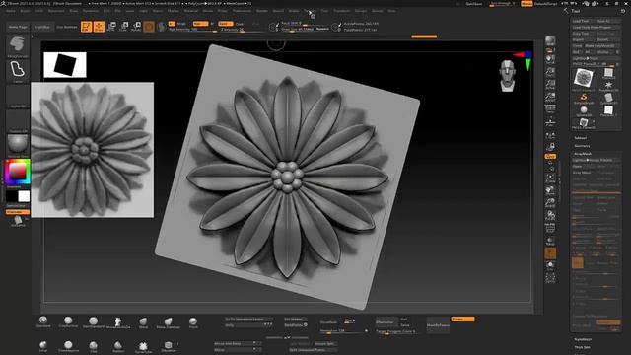631x355 pixels.
Task: Click the DynaMesh button
Action: click(328, 322)
